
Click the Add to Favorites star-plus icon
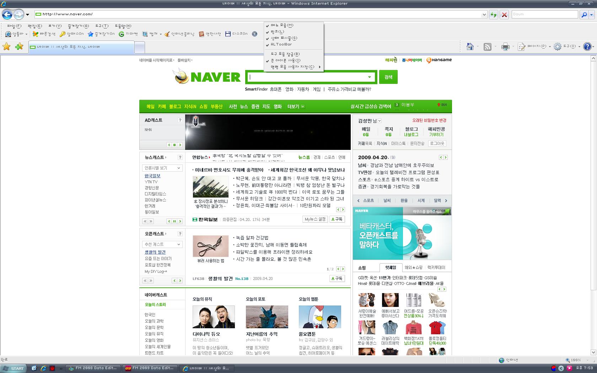pos(19,47)
